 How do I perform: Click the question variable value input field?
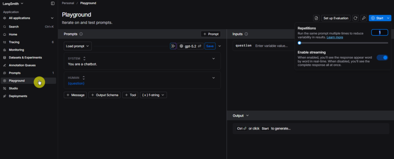coord(271,46)
